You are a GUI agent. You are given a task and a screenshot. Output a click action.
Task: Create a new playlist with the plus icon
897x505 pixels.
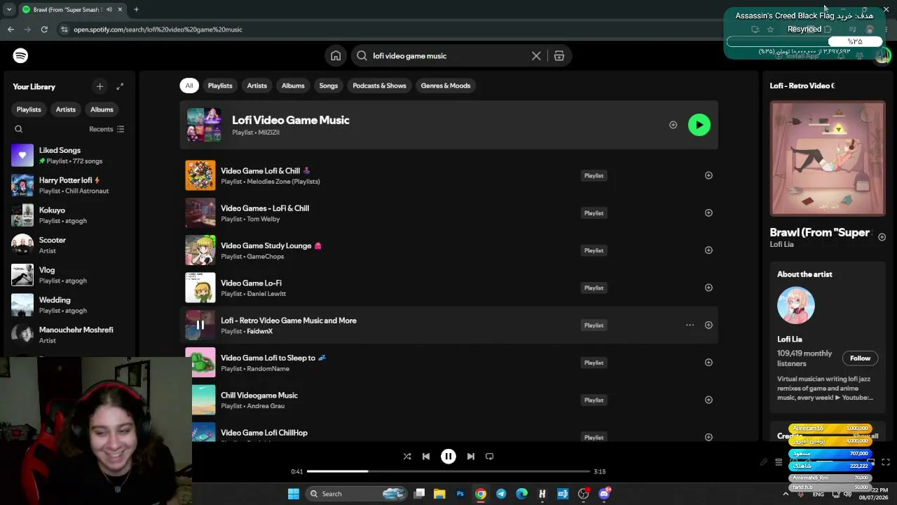click(x=100, y=86)
